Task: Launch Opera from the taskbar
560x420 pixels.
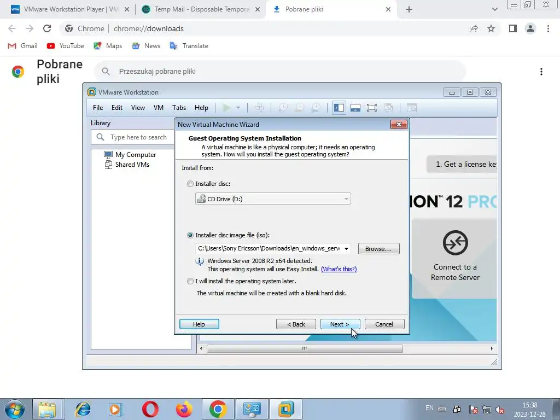Action: point(150,409)
